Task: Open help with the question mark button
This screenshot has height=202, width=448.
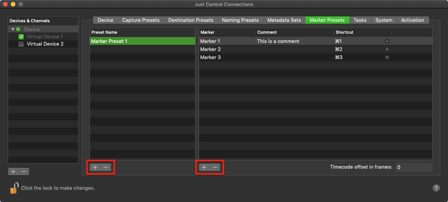Action: [436, 188]
